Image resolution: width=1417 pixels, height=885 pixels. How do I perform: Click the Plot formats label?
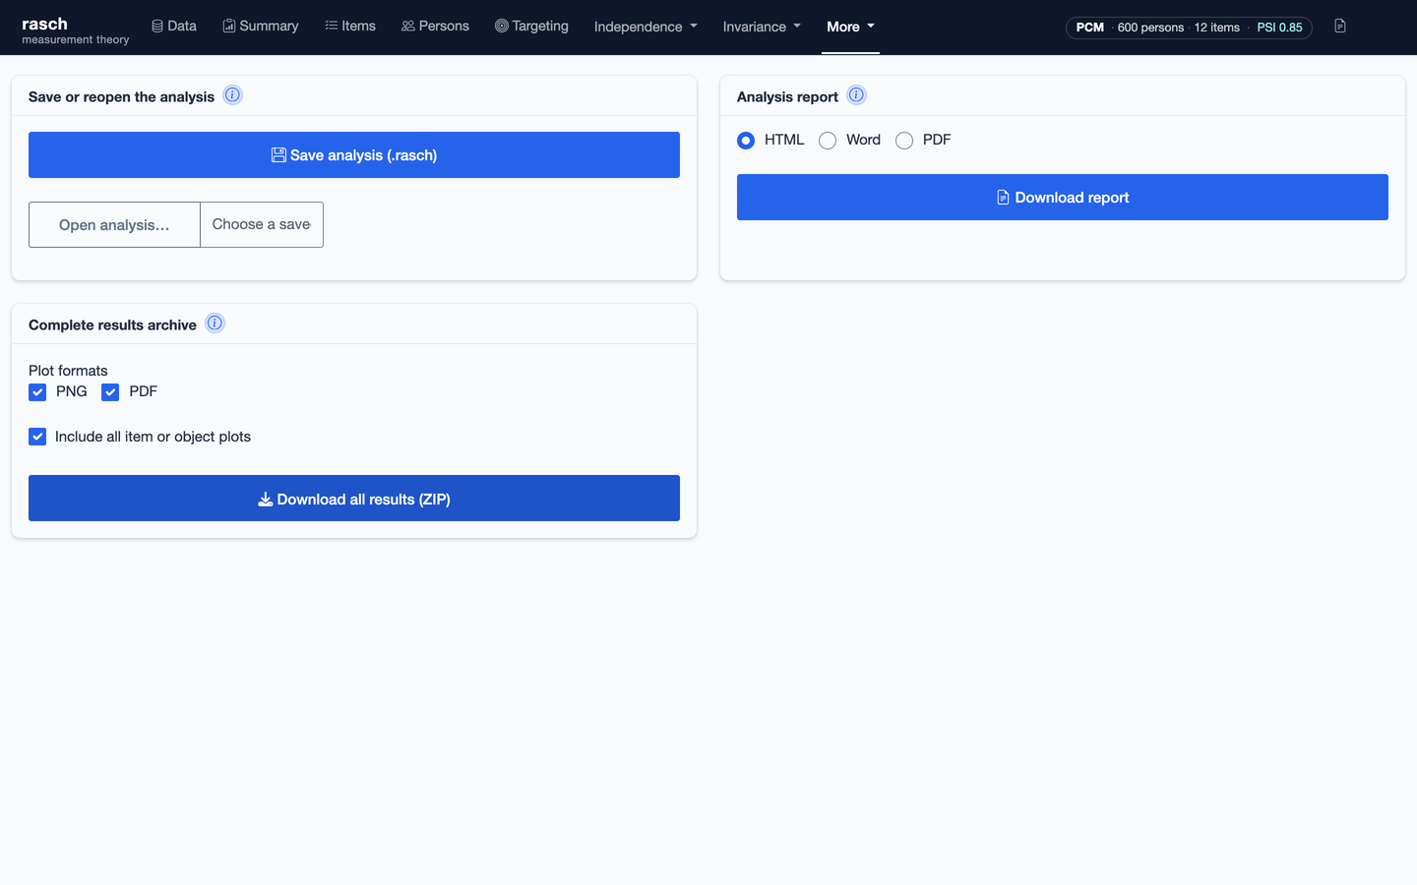coord(68,371)
